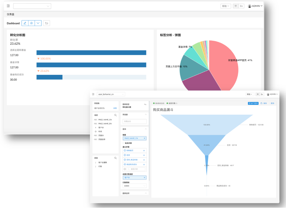Image resolution: width=286 pixels, height=208 pixels.
Task: Click the 仪表盘 breadcrumb label
Action: tap(11, 14)
